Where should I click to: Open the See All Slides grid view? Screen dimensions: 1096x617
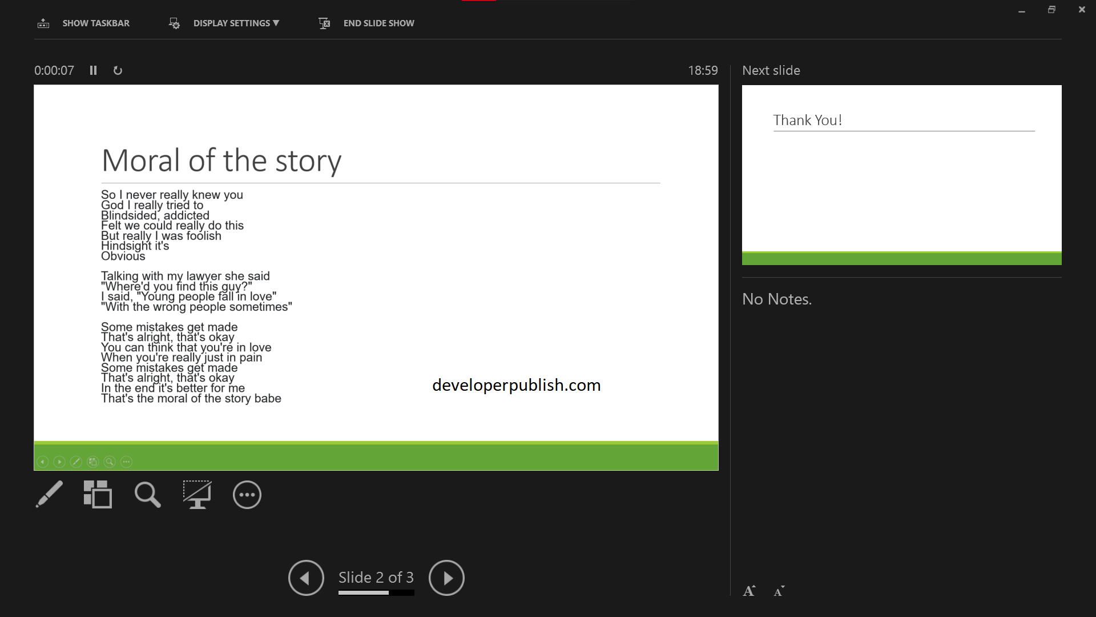(x=97, y=495)
